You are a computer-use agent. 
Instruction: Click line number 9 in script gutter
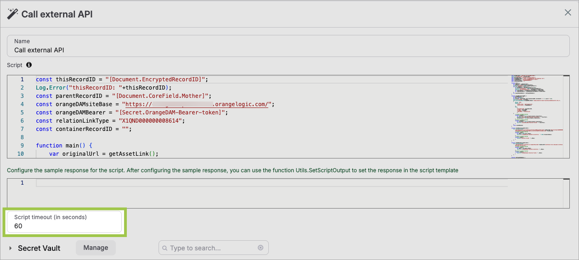point(22,146)
